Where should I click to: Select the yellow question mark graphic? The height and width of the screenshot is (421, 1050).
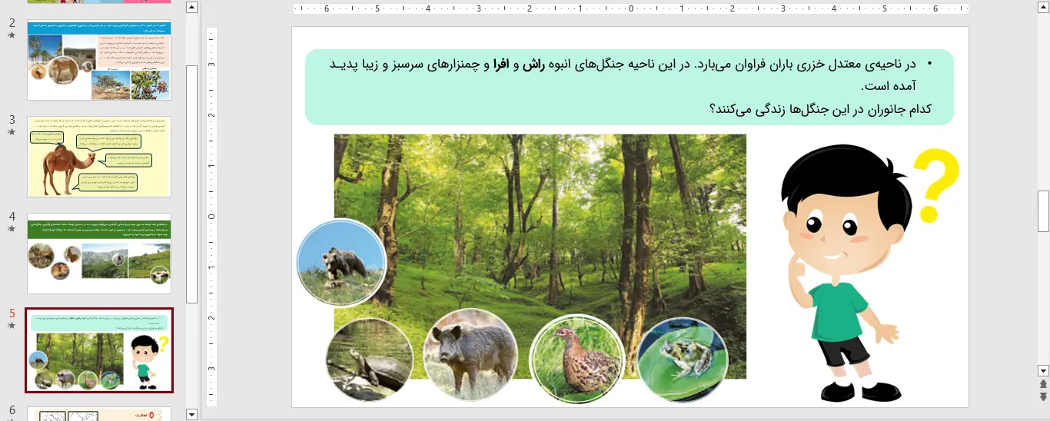936,185
